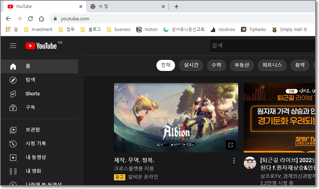
Task: Open 시청 기록 watch history
Action: tap(39, 144)
